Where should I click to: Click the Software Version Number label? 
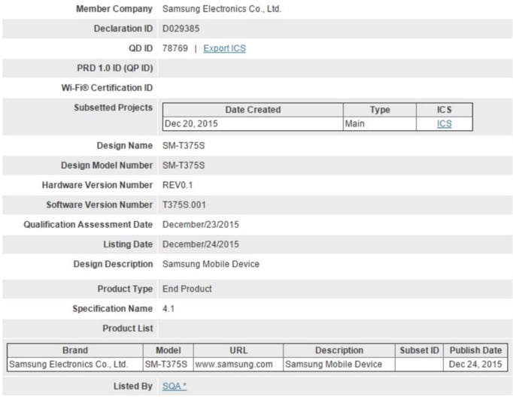point(99,205)
